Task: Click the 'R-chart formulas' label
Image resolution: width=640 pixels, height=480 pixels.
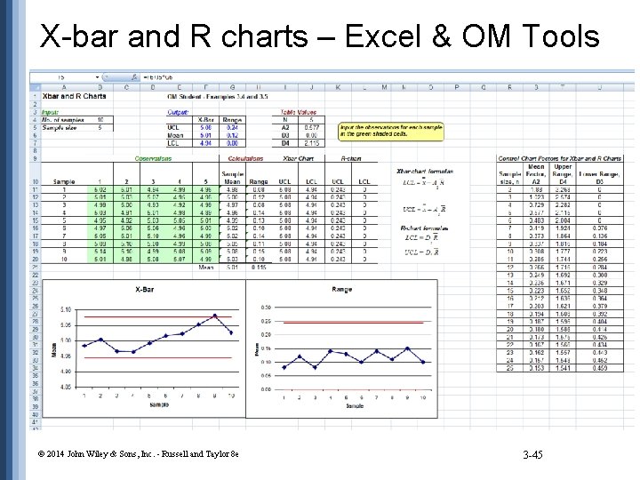Action: coord(425,228)
